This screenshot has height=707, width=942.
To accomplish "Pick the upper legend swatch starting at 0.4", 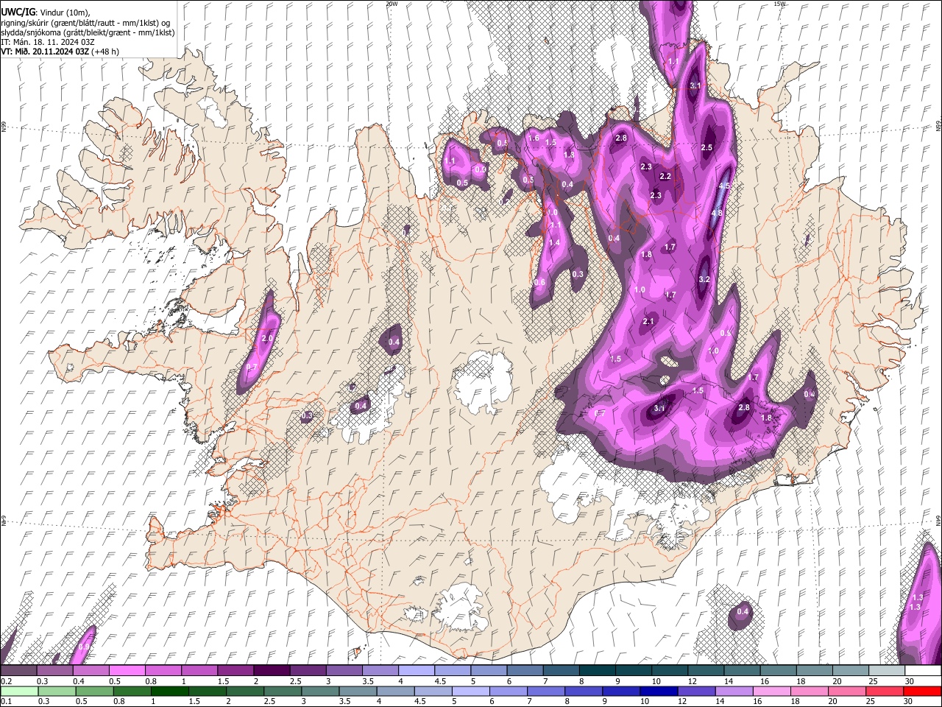I will click(x=91, y=670).
